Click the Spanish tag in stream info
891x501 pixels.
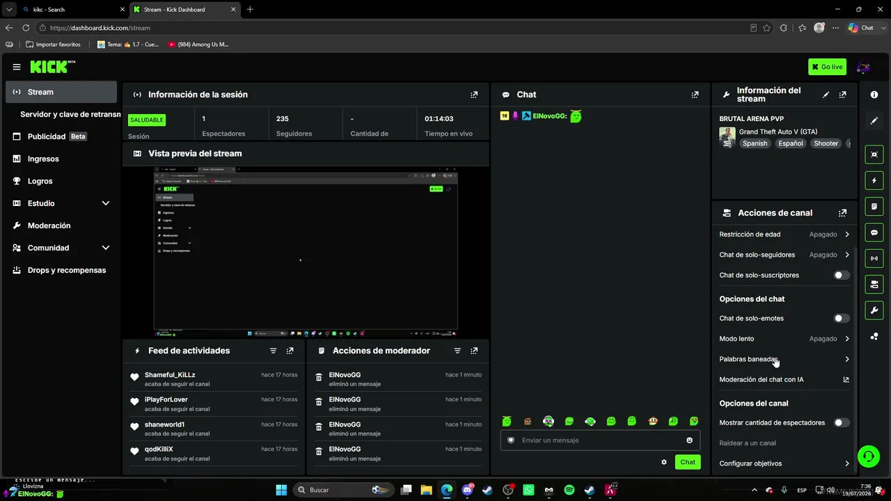tap(755, 143)
